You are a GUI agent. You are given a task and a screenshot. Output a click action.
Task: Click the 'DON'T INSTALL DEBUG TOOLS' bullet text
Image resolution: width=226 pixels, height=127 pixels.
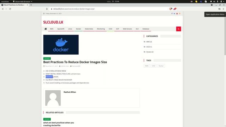pyautogui.click(x=63, y=74)
